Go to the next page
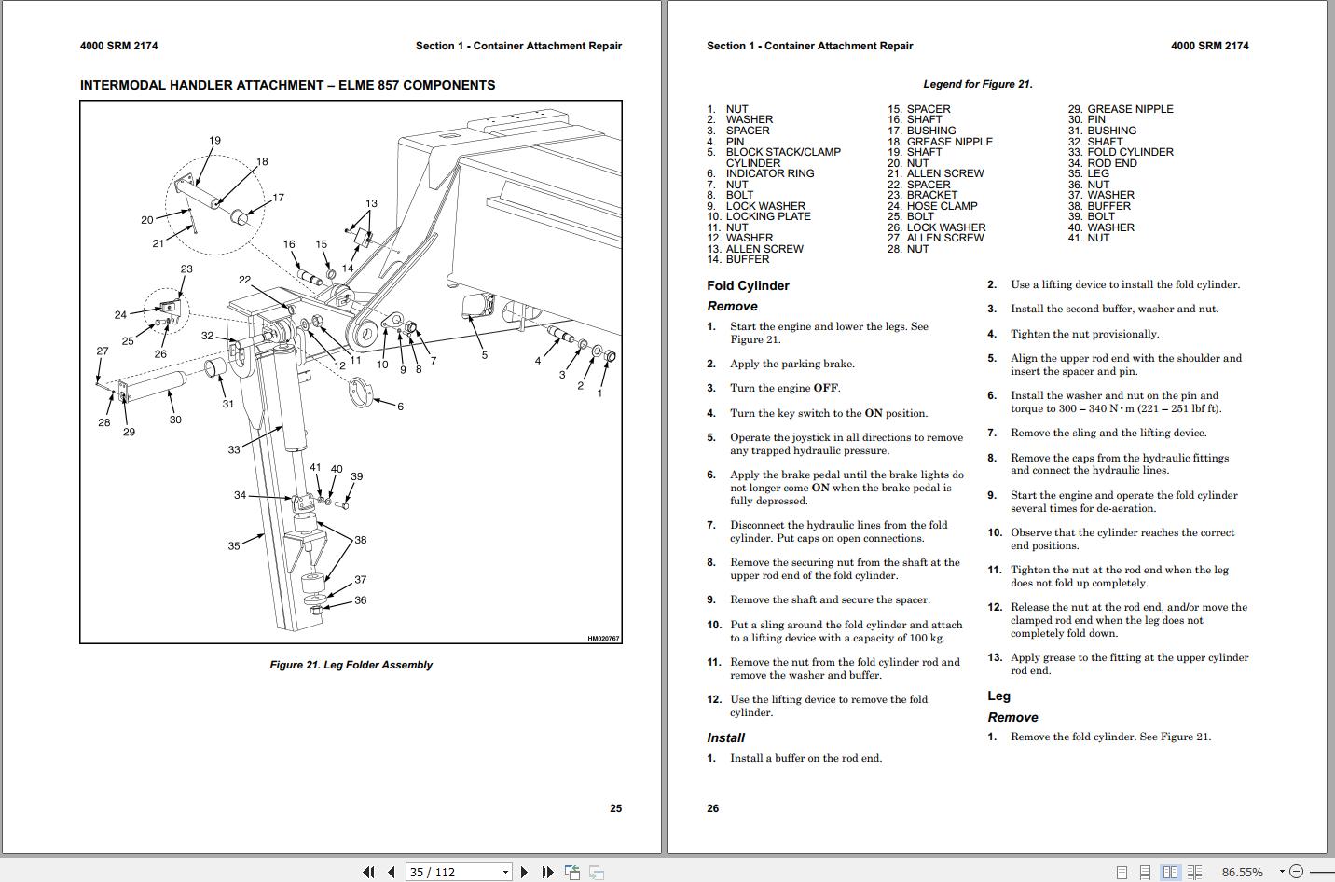The height and width of the screenshot is (882, 1335). click(x=524, y=872)
